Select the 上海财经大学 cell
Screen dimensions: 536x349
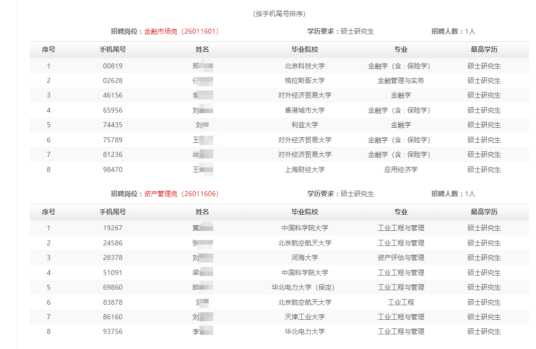305,169
